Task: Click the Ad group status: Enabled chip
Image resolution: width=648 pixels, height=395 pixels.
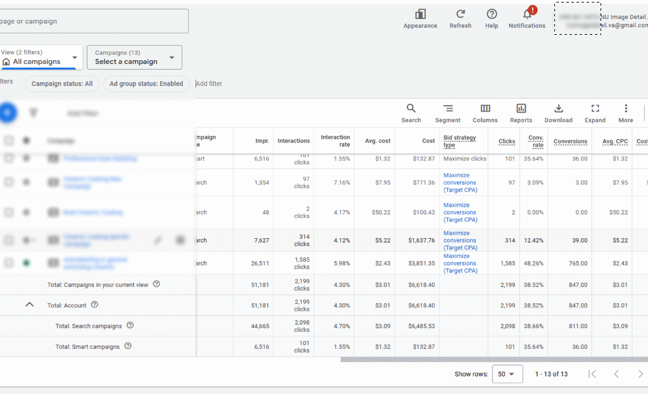Action: [146, 83]
